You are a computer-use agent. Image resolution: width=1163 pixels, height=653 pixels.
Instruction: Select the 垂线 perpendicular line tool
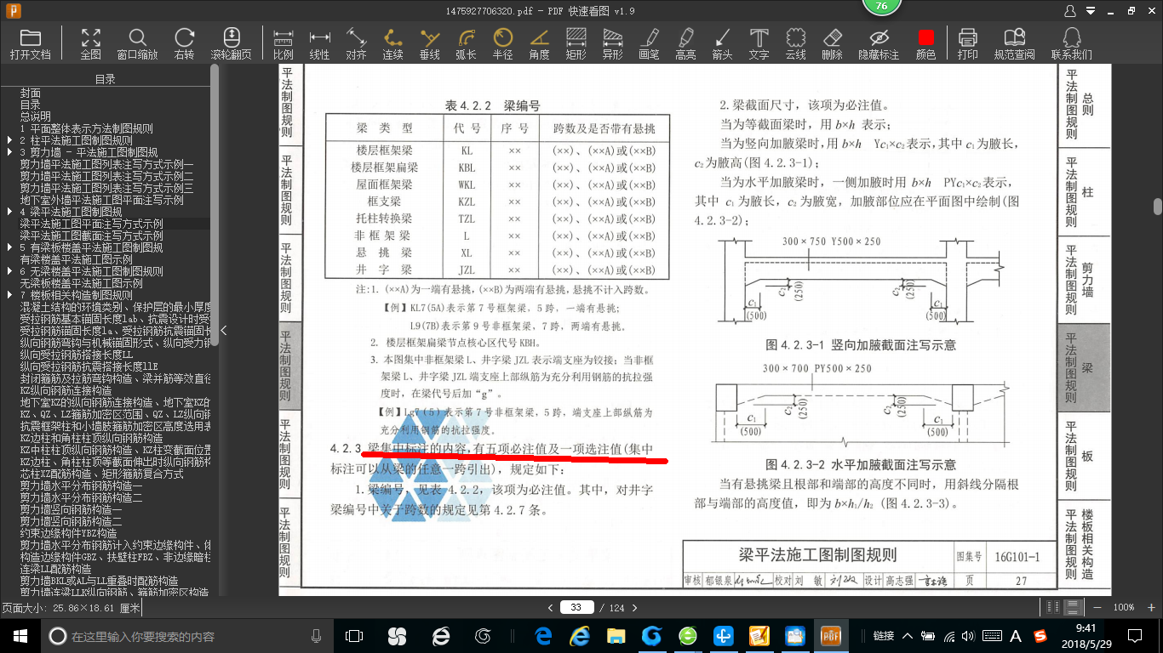430,43
